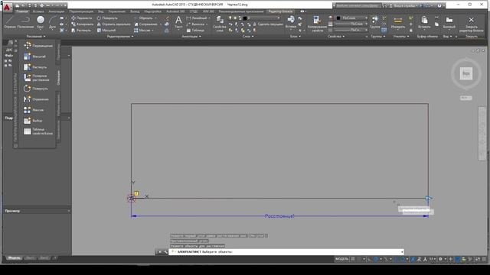Choose Полярное растяжение action in palette
Screen dimensions: 490x275
click(37, 78)
